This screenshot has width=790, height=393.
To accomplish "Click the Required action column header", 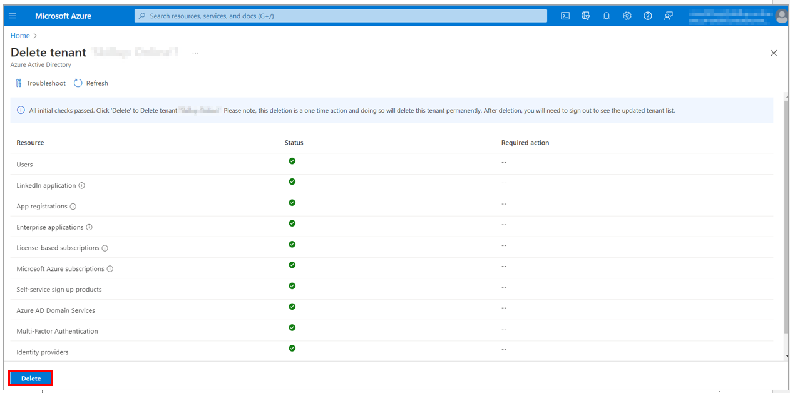I will (525, 143).
